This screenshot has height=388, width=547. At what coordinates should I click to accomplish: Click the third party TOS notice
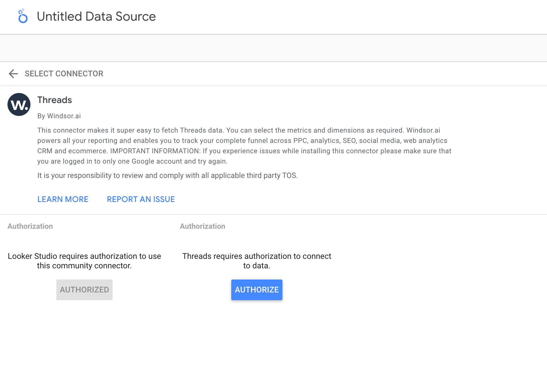point(167,175)
